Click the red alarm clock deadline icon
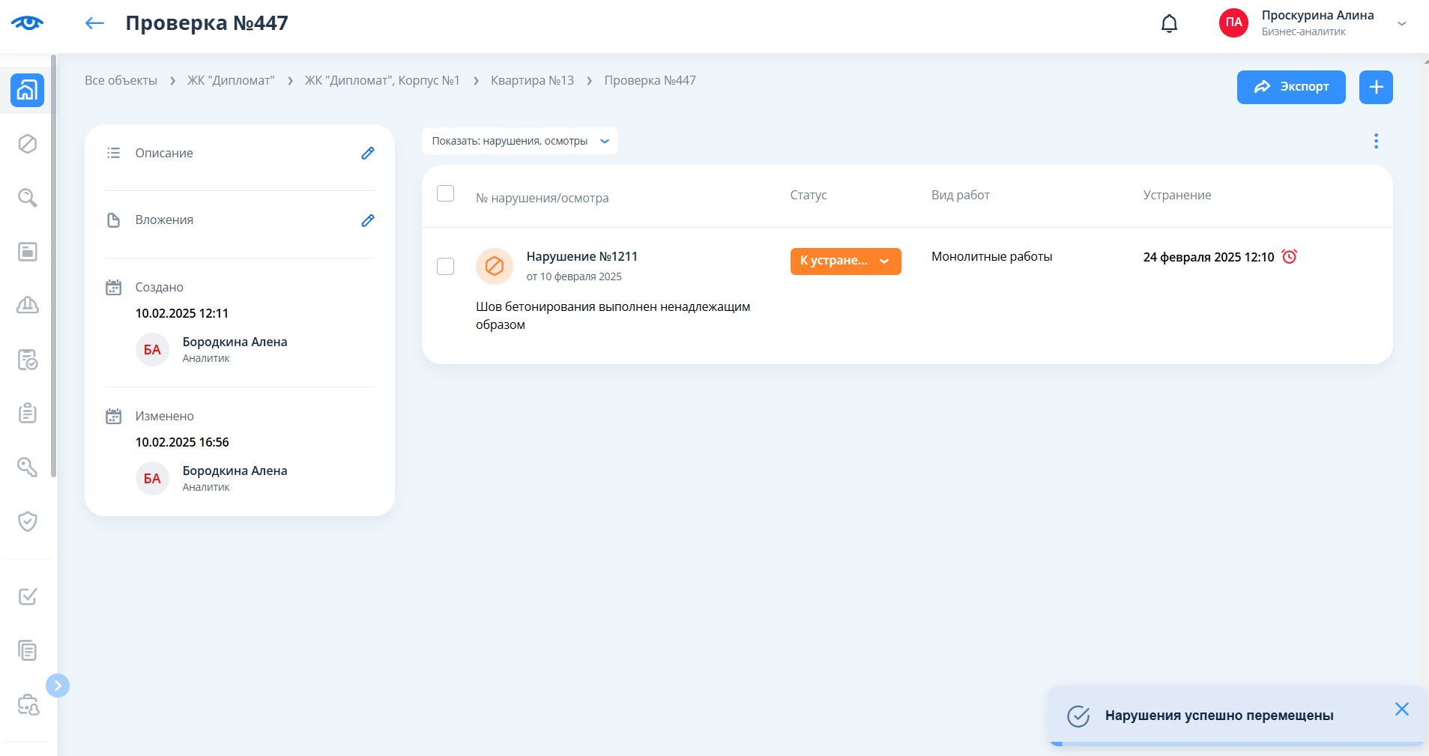This screenshot has width=1429, height=756. 1290,257
